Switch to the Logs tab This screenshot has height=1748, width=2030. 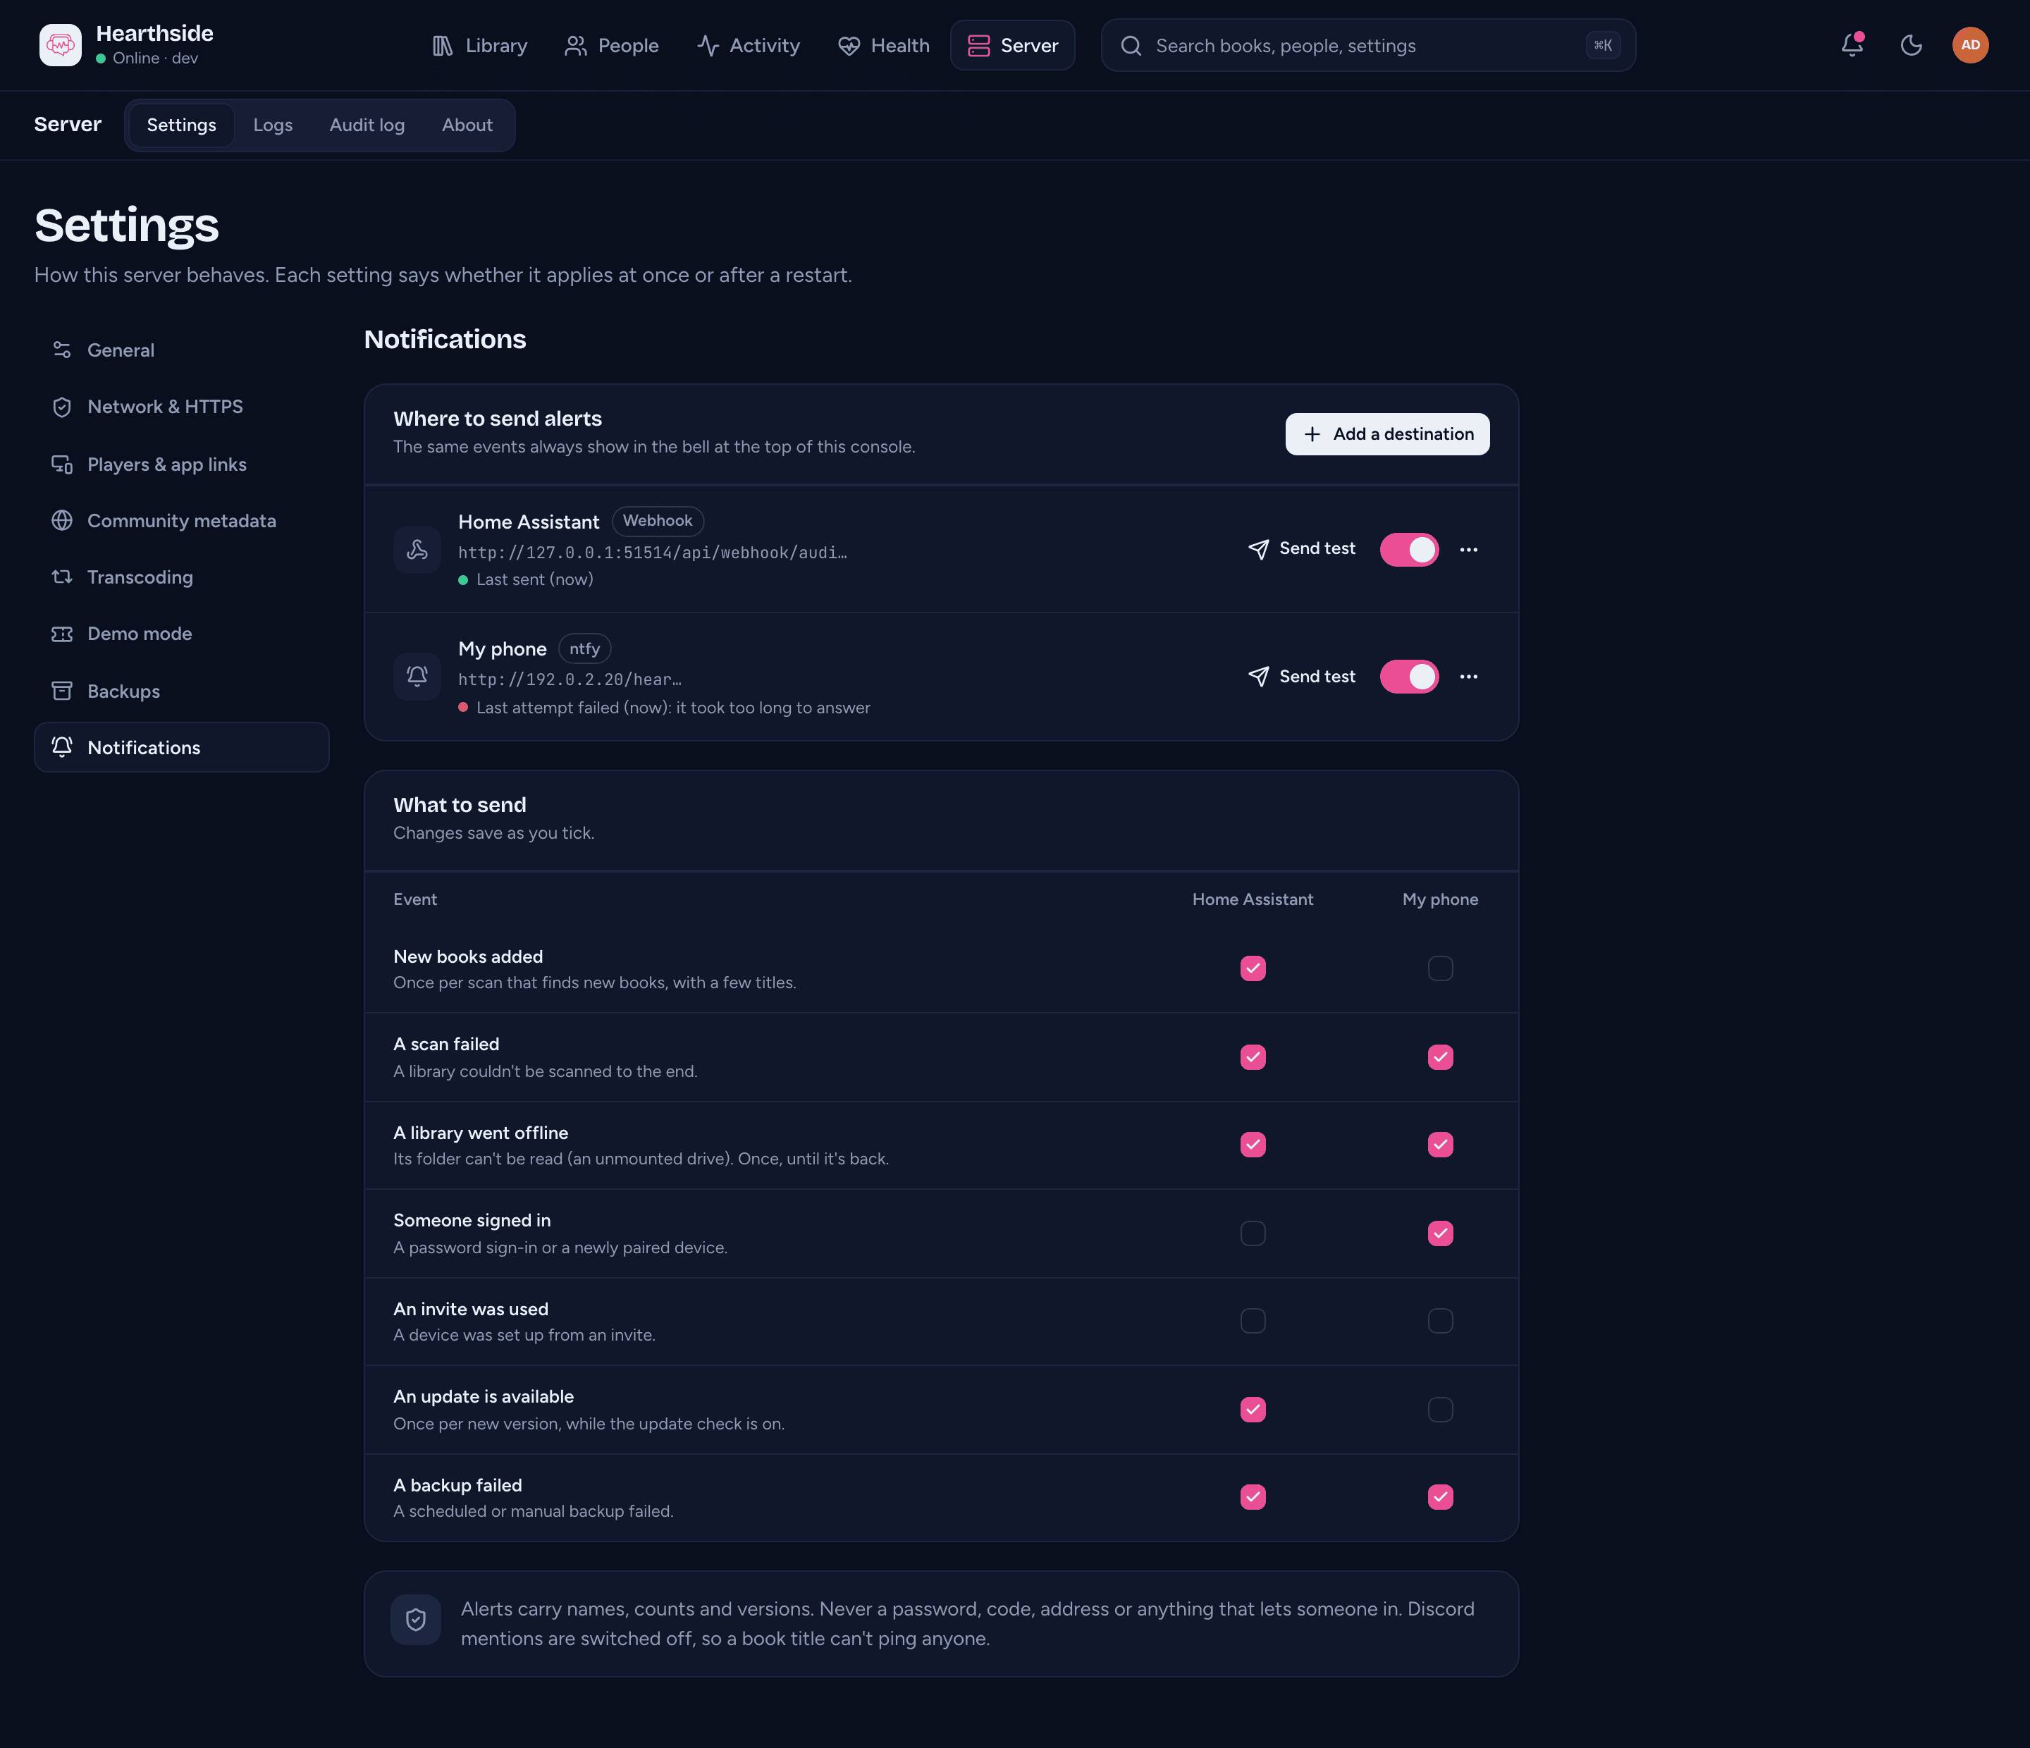pyautogui.click(x=272, y=125)
